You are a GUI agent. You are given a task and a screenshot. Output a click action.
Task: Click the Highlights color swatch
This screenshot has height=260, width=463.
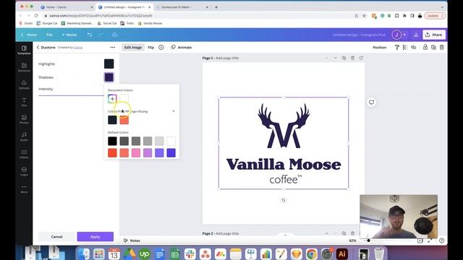coord(109,64)
